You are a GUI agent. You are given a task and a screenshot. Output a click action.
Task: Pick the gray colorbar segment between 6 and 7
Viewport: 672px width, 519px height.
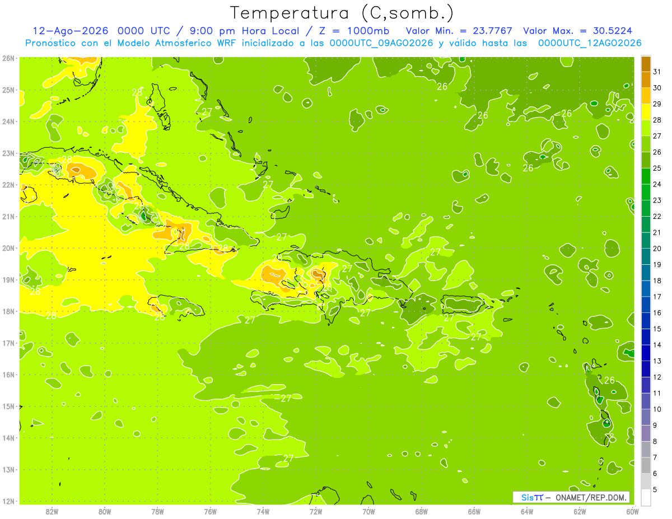click(x=645, y=465)
